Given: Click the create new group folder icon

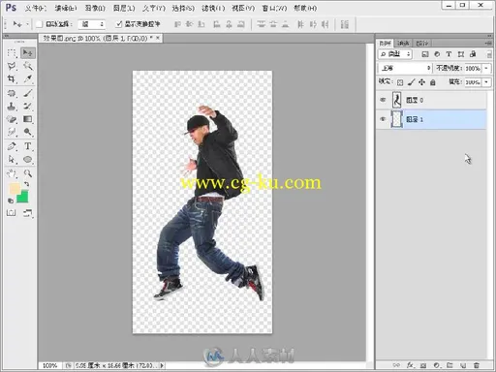Looking at the screenshot, I should (x=449, y=365).
